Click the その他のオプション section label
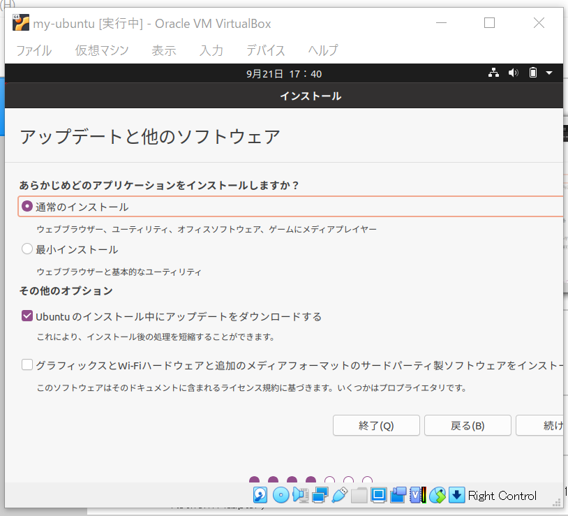The height and width of the screenshot is (516, 568). click(66, 290)
